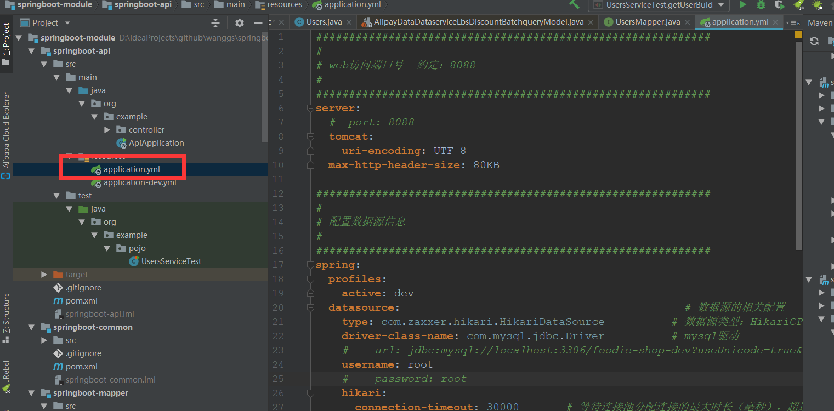Viewport: 834px width, 411px height.
Task: Run with coverage shield icon
Action: (779, 5)
